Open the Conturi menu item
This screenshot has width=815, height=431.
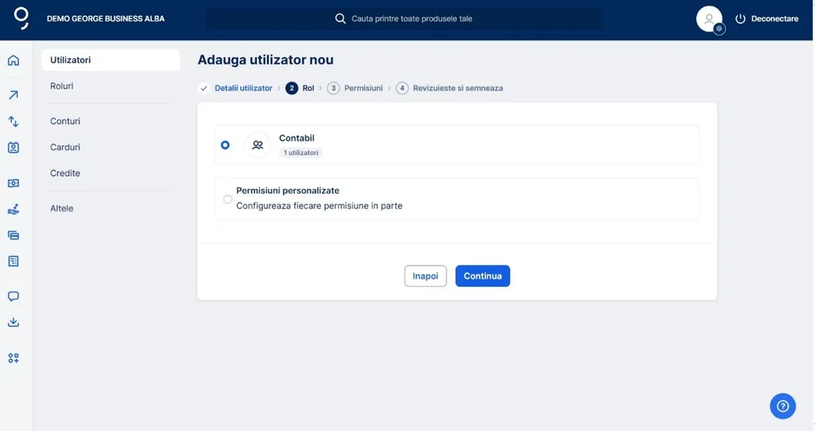click(65, 121)
